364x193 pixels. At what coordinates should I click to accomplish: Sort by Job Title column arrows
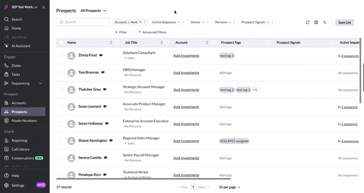(x=162, y=42)
